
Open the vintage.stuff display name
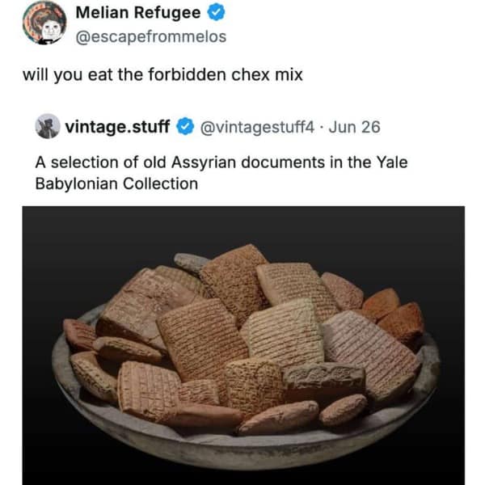pyautogui.click(x=117, y=127)
